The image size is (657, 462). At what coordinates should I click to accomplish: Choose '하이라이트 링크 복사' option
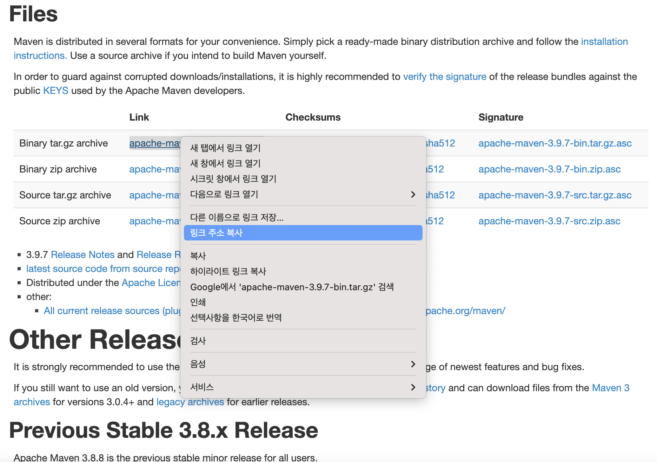(303, 271)
